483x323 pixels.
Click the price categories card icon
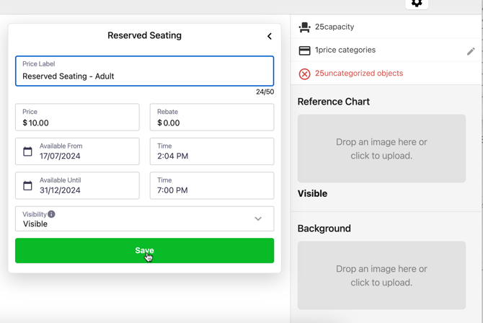[304, 50]
